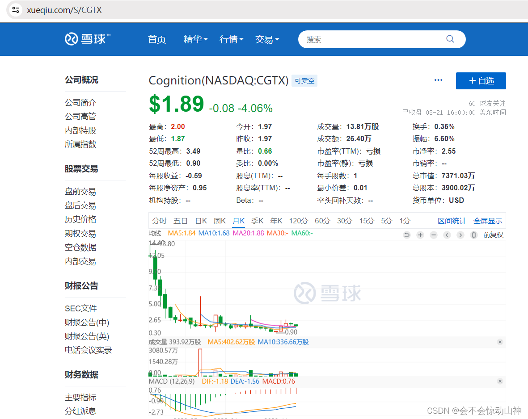Open 历史价格 in the sidebar

click(x=80, y=219)
